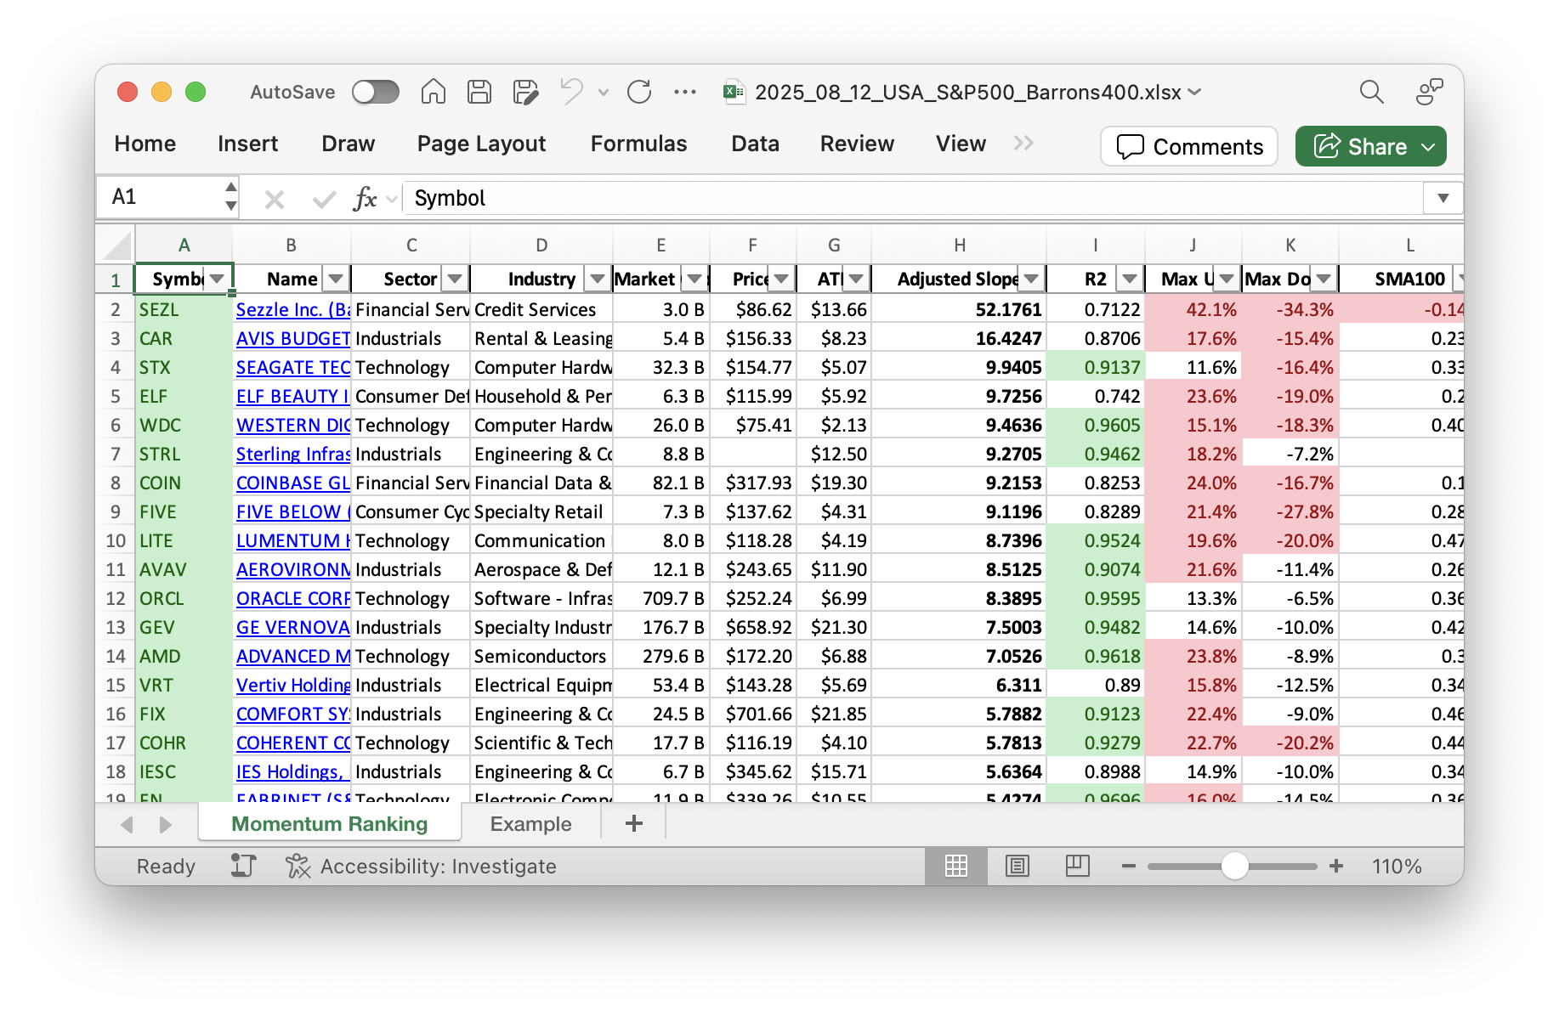Click the Save floppy disk icon
Screen dimensions: 1559x1011
pos(479,92)
